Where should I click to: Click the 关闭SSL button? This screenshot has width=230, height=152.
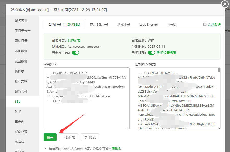90,137
